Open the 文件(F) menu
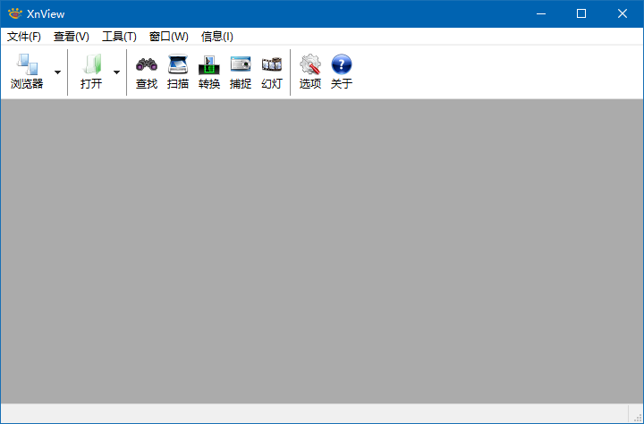The width and height of the screenshot is (644, 424). click(x=24, y=37)
